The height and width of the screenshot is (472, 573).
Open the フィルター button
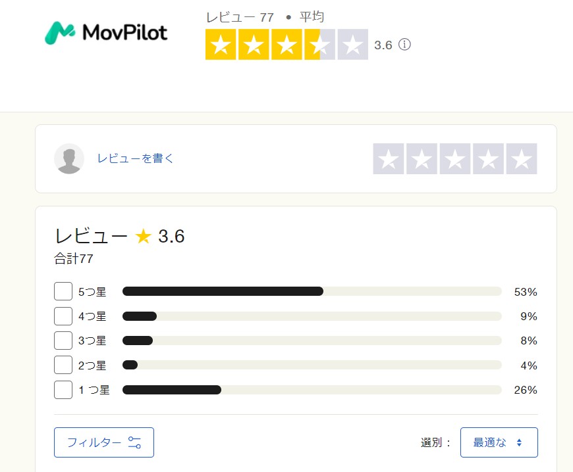point(104,442)
